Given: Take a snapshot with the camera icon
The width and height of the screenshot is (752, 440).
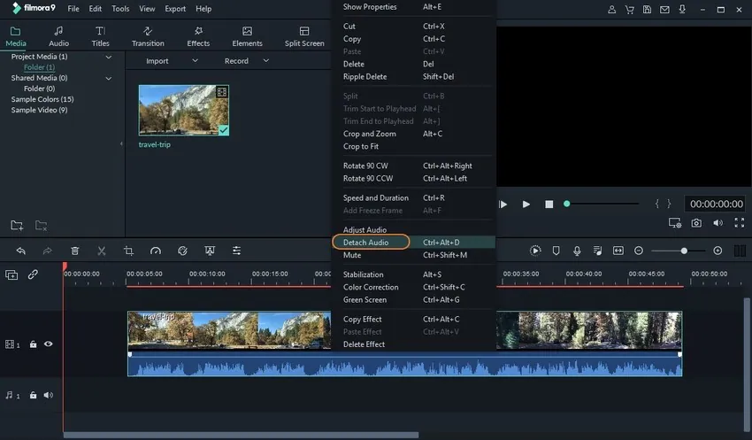Looking at the screenshot, I should [697, 223].
